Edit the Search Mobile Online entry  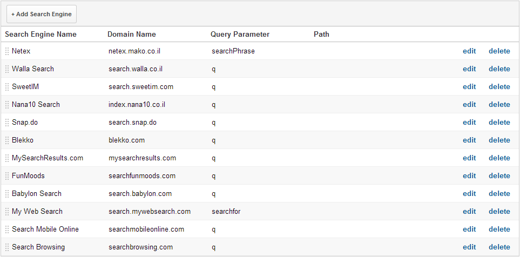click(469, 229)
